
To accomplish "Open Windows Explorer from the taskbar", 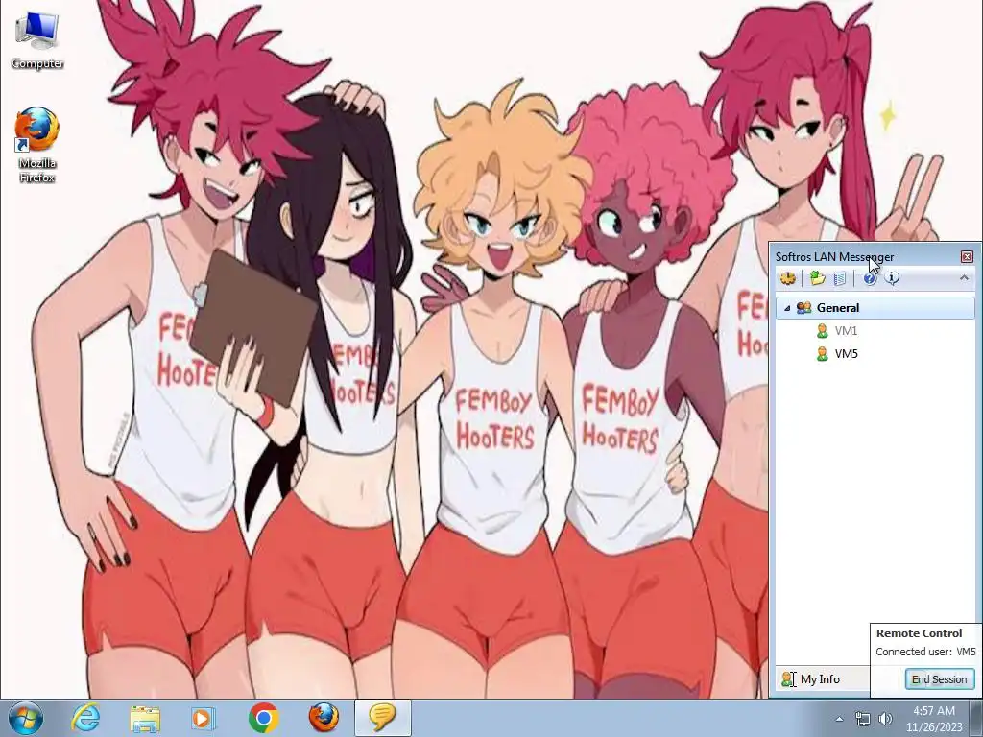I will (145, 718).
